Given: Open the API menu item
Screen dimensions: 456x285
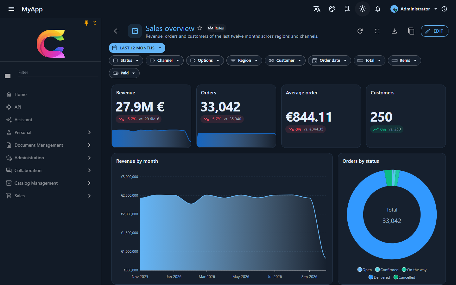Looking at the screenshot, I should pyautogui.click(x=51, y=107).
